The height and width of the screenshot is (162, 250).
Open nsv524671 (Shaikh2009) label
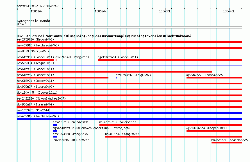[x=230, y=140]
